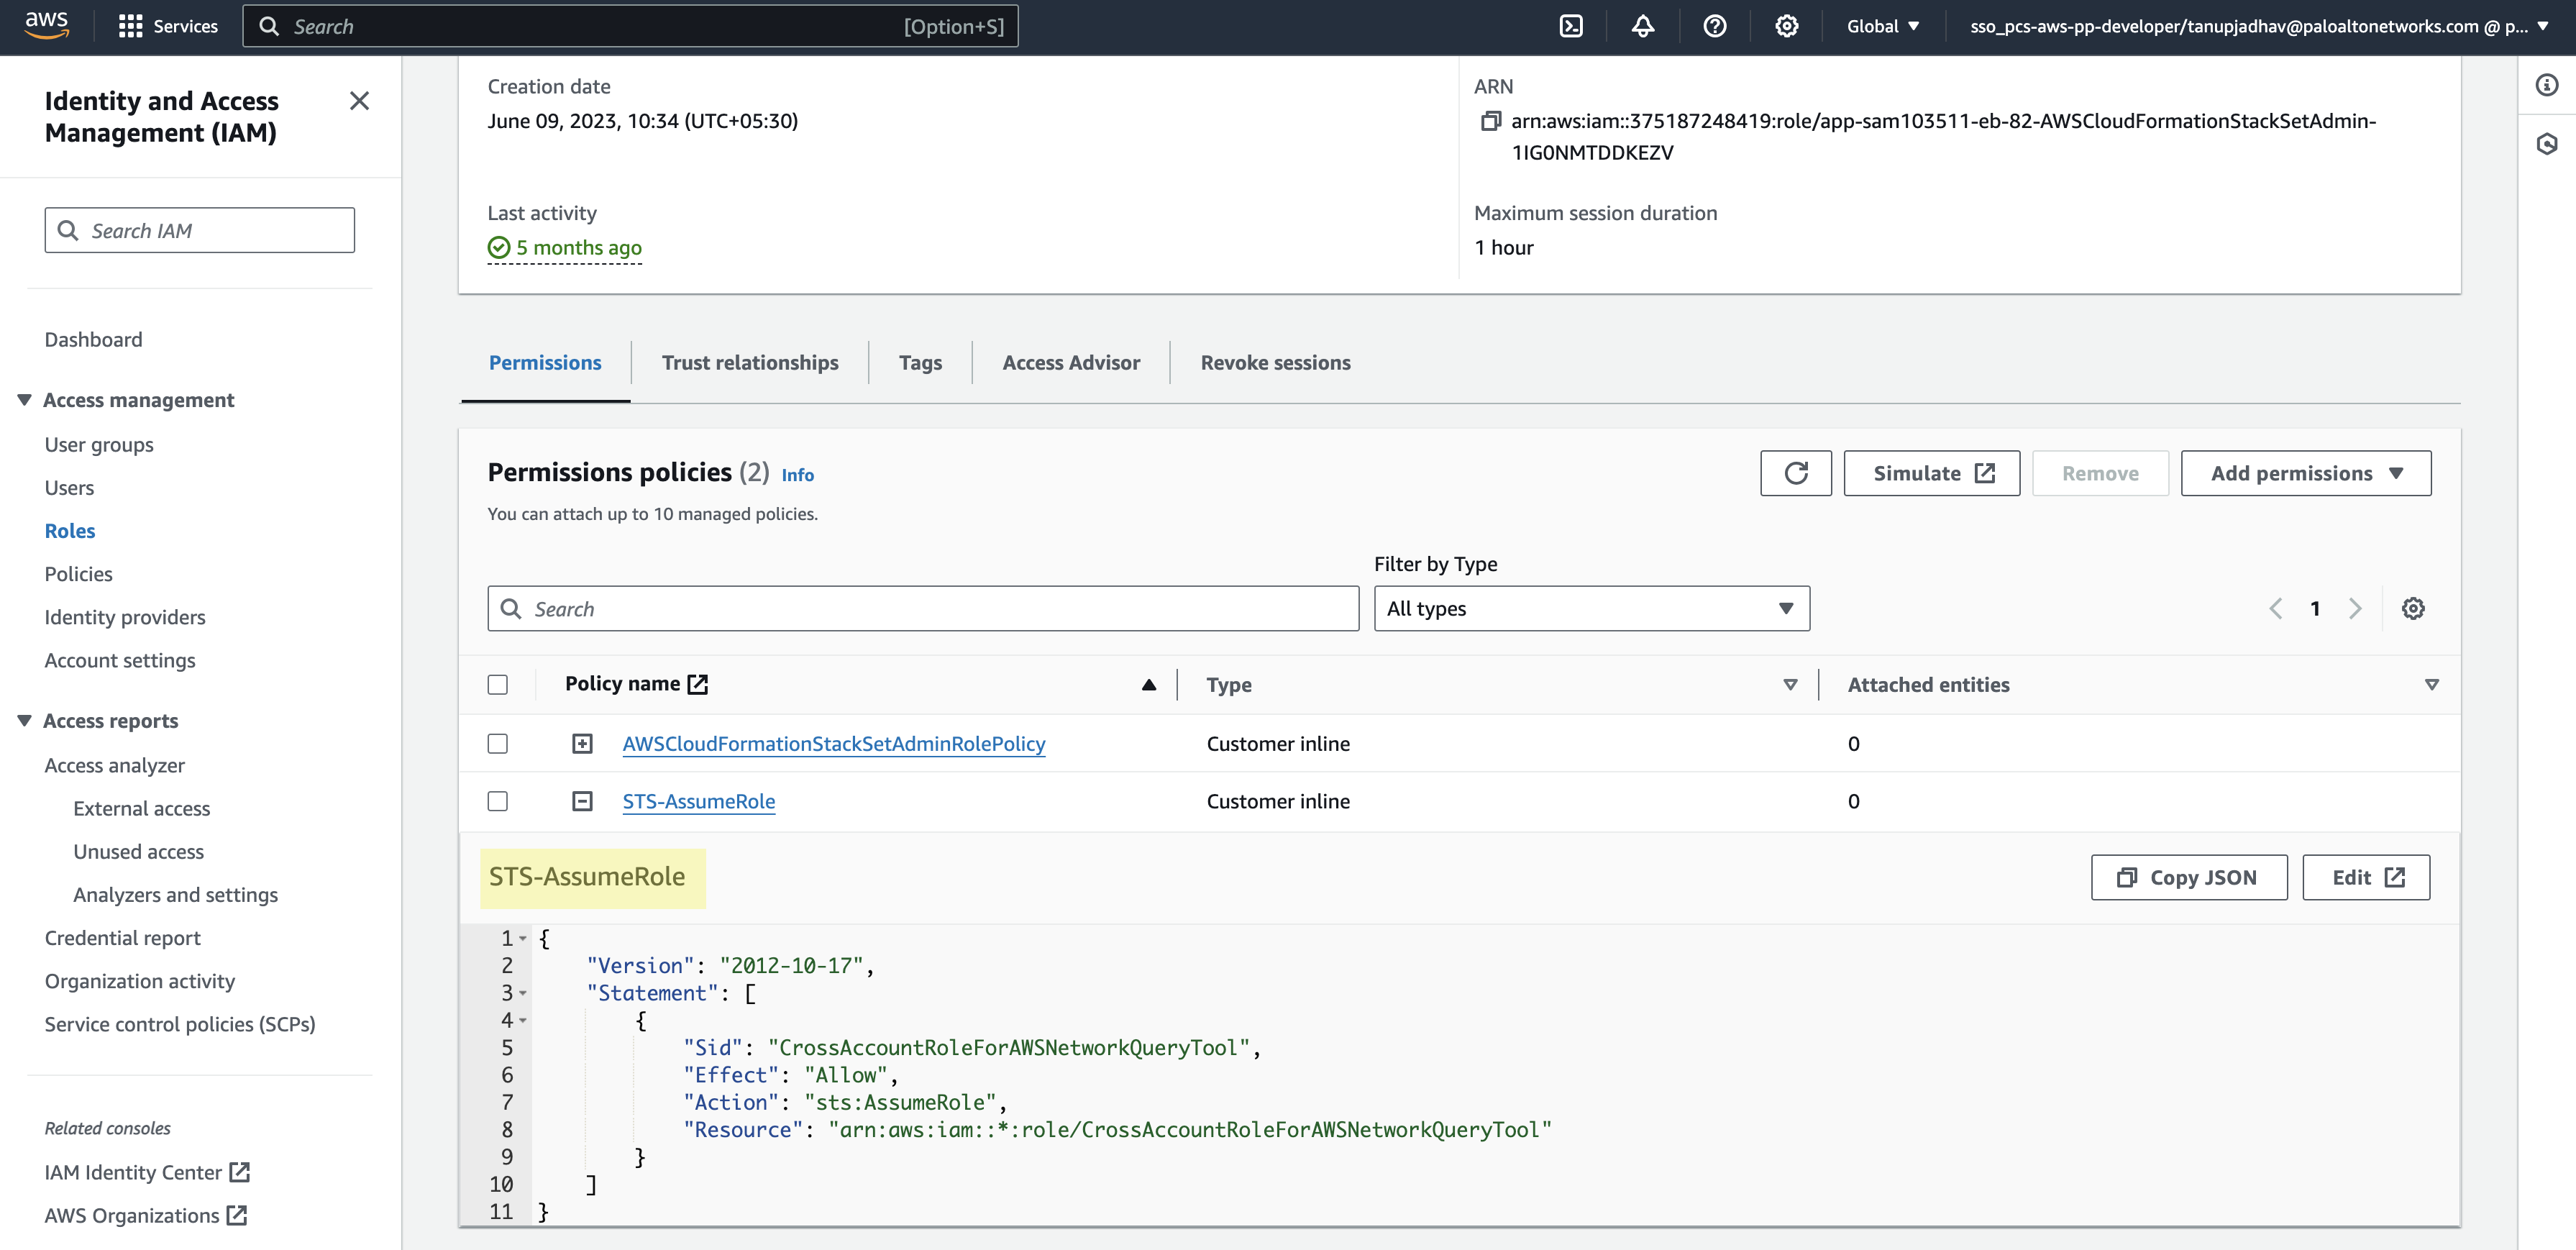Open Users in sidebar
The image size is (2576, 1250).
pyautogui.click(x=69, y=487)
